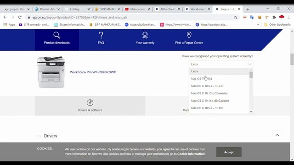Screen dimensions: 294x165
Task: Open the Product downloads section
Action: pyautogui.click(x=57, y=40)
